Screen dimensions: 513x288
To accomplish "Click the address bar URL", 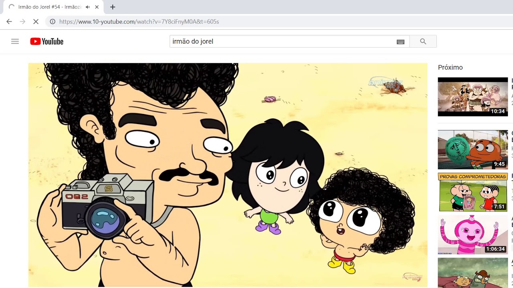I will pyautogui.click(x=139, y=22).
